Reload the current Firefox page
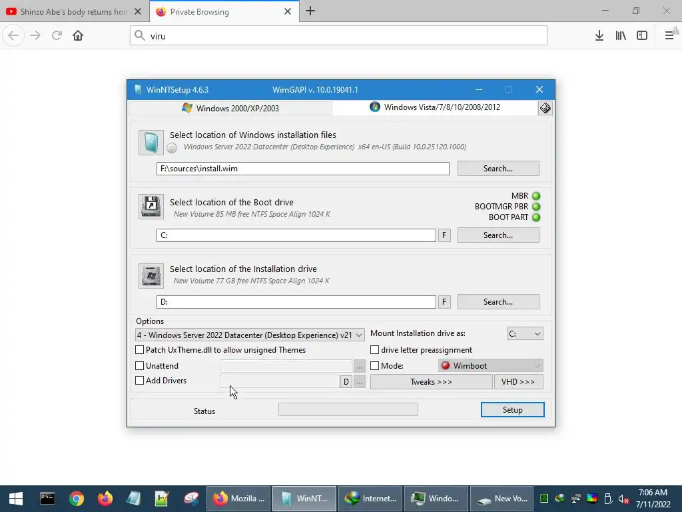682x512 pixels. coord(57,35)
